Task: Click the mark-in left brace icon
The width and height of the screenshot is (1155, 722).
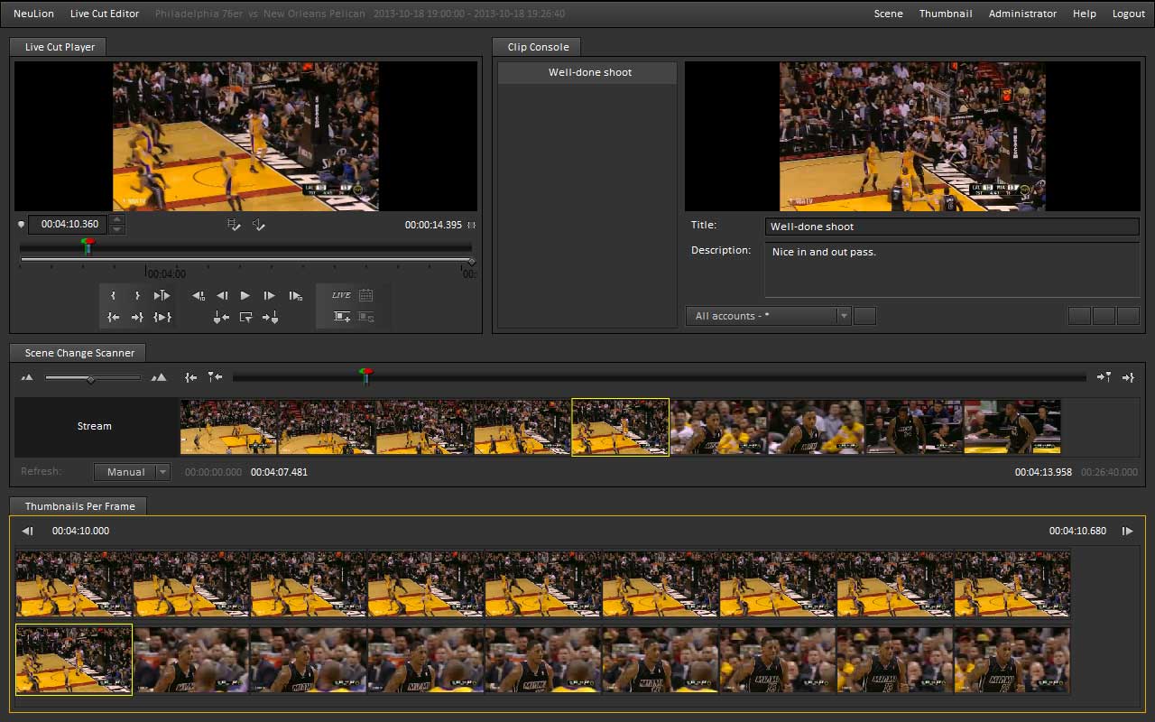Action: pos(113,296)
